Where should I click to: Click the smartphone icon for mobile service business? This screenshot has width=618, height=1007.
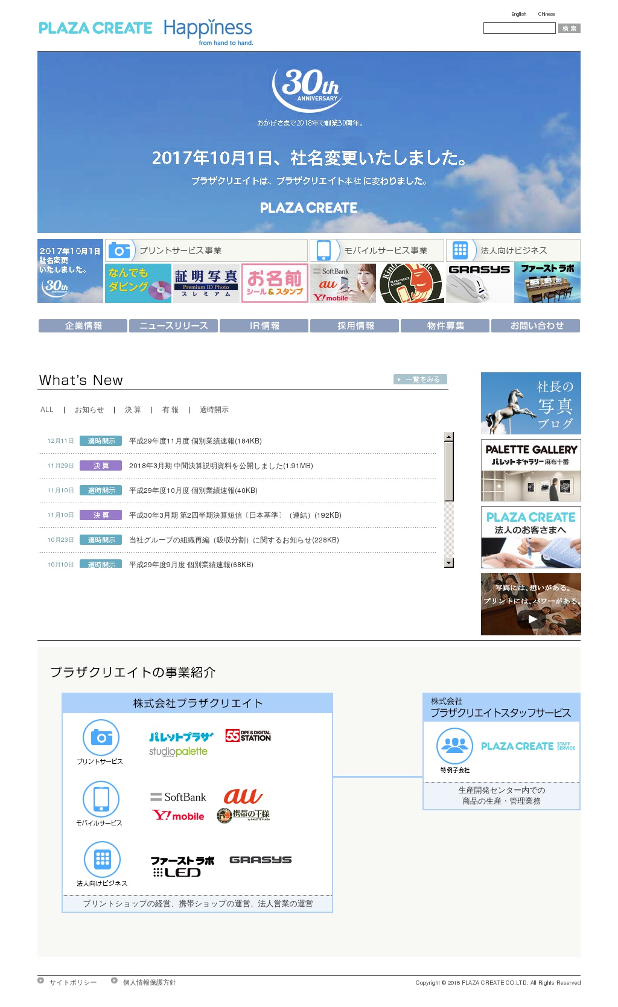point(324,250)
